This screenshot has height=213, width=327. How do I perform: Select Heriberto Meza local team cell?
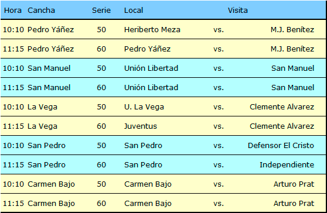pos(152,30)
